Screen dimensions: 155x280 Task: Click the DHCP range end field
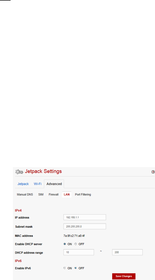pyautogui.click(x=127, y=252)
